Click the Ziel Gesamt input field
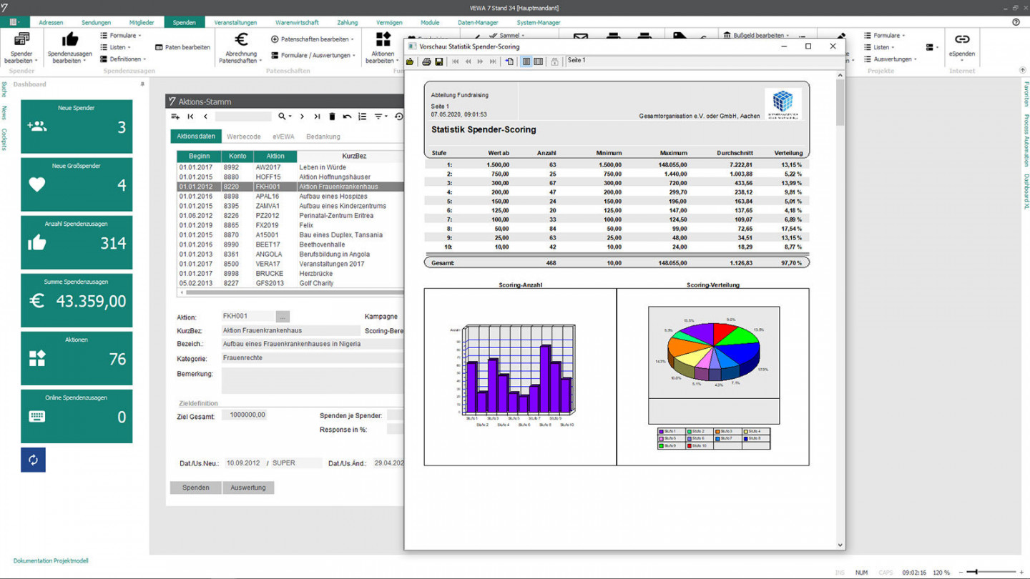Viewport: 1030px width, 579px height. pos(245,415)
